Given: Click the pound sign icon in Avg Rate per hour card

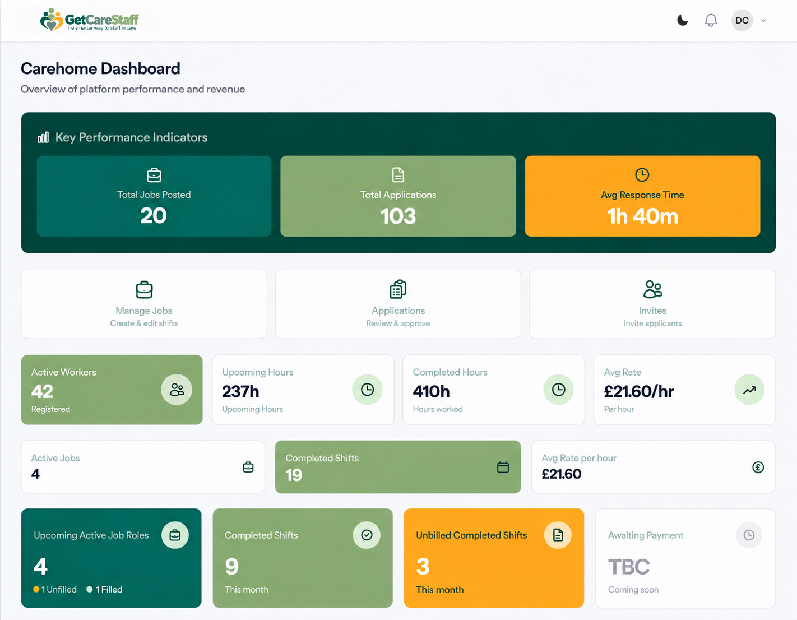Looking at the screenshot, I should [758, 467].
